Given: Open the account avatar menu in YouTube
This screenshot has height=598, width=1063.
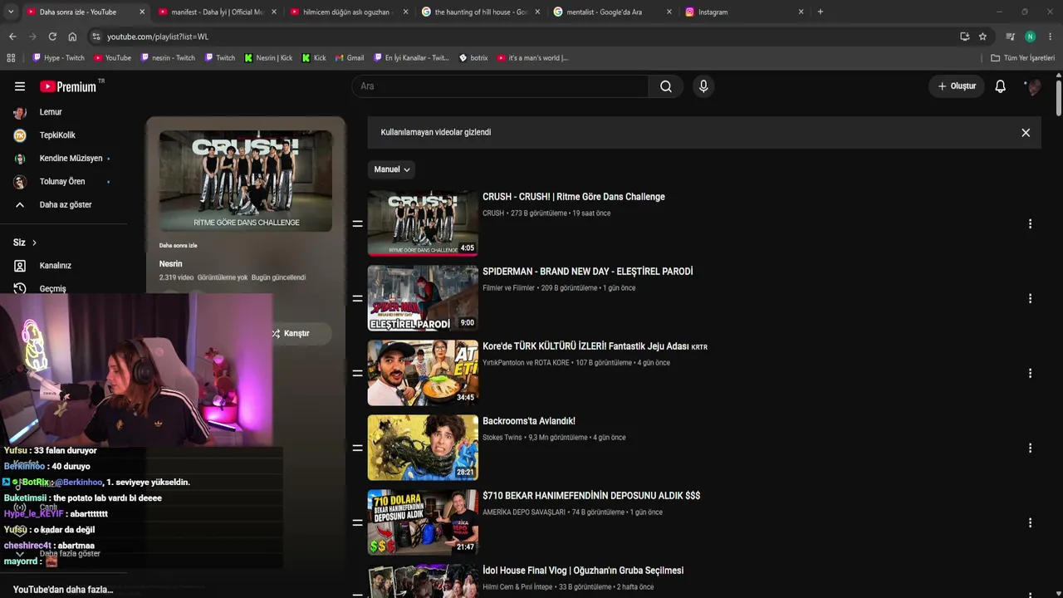Looking at the screenshot, I should (1033, 86).
